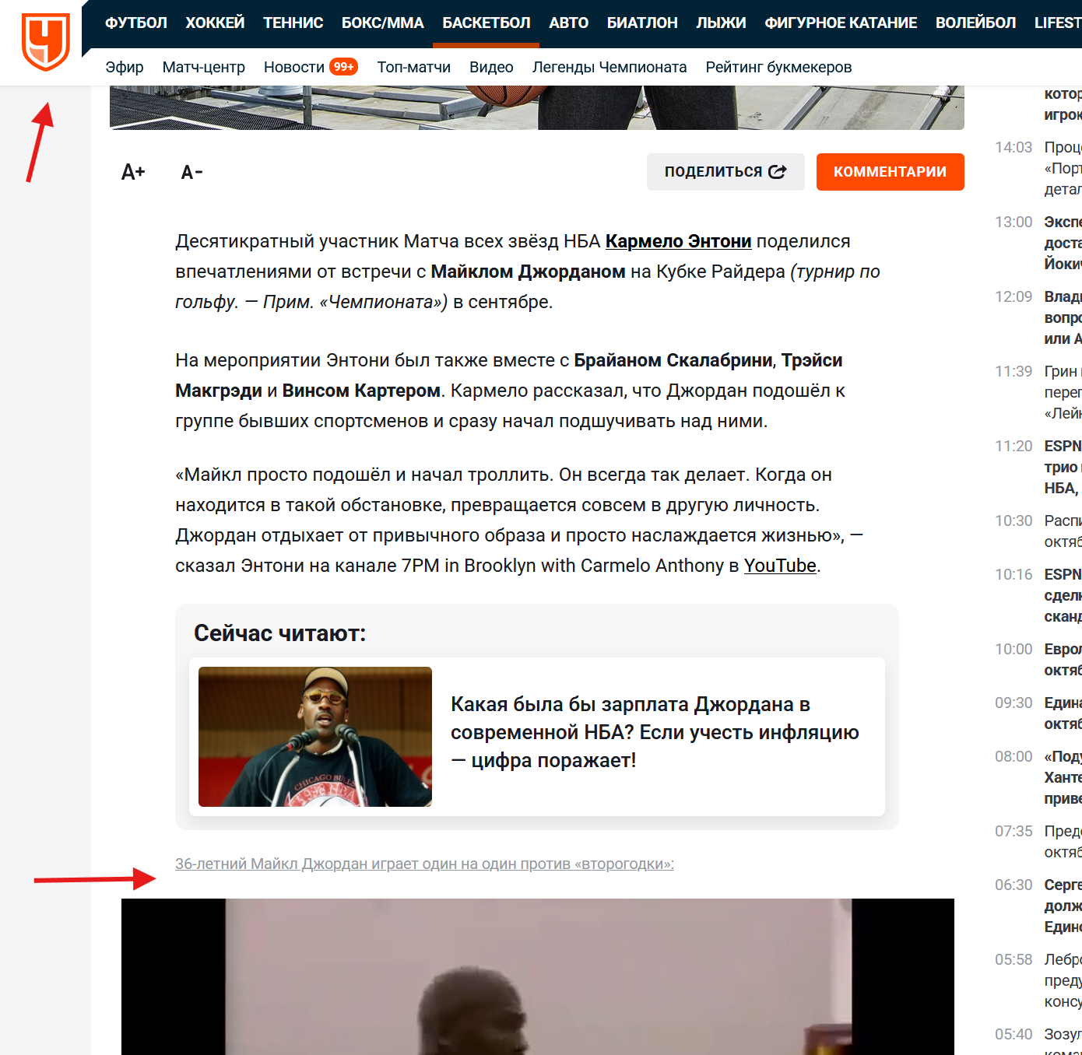Viewport: 1082px width, 1055px height.
Task: Click the Championat shield logo
Action: coord(46,40)
